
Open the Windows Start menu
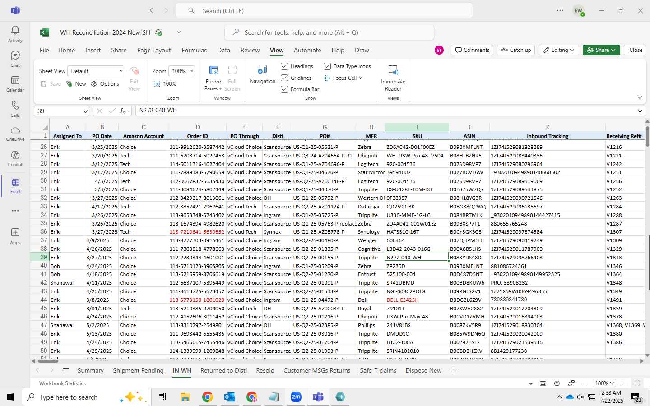(x=11, y=397)
